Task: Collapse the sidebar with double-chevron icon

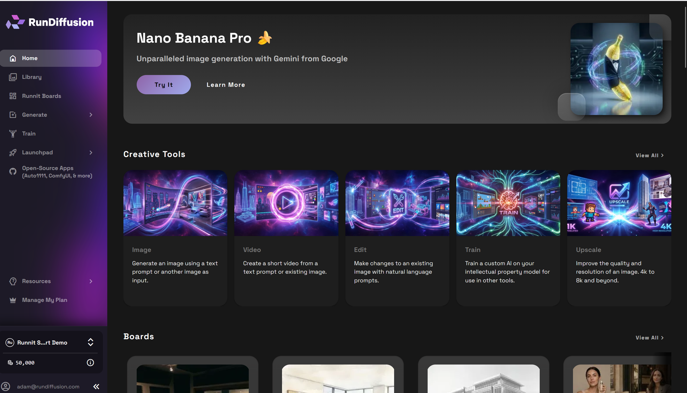Action: click(x=96, y=386)
